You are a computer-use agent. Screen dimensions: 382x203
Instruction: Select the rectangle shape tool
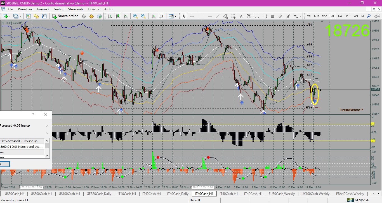pyautogui.click(x=272, y=16)
